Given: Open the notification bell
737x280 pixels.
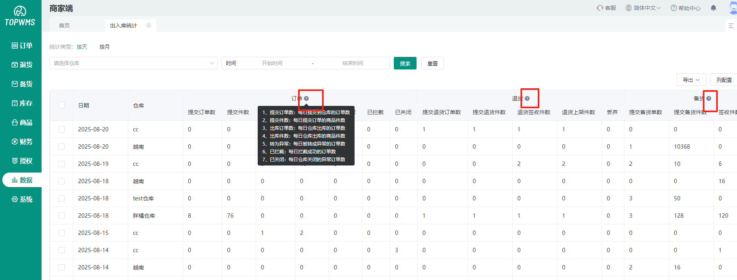Looking at the screenshot, I should click(713, 8).
